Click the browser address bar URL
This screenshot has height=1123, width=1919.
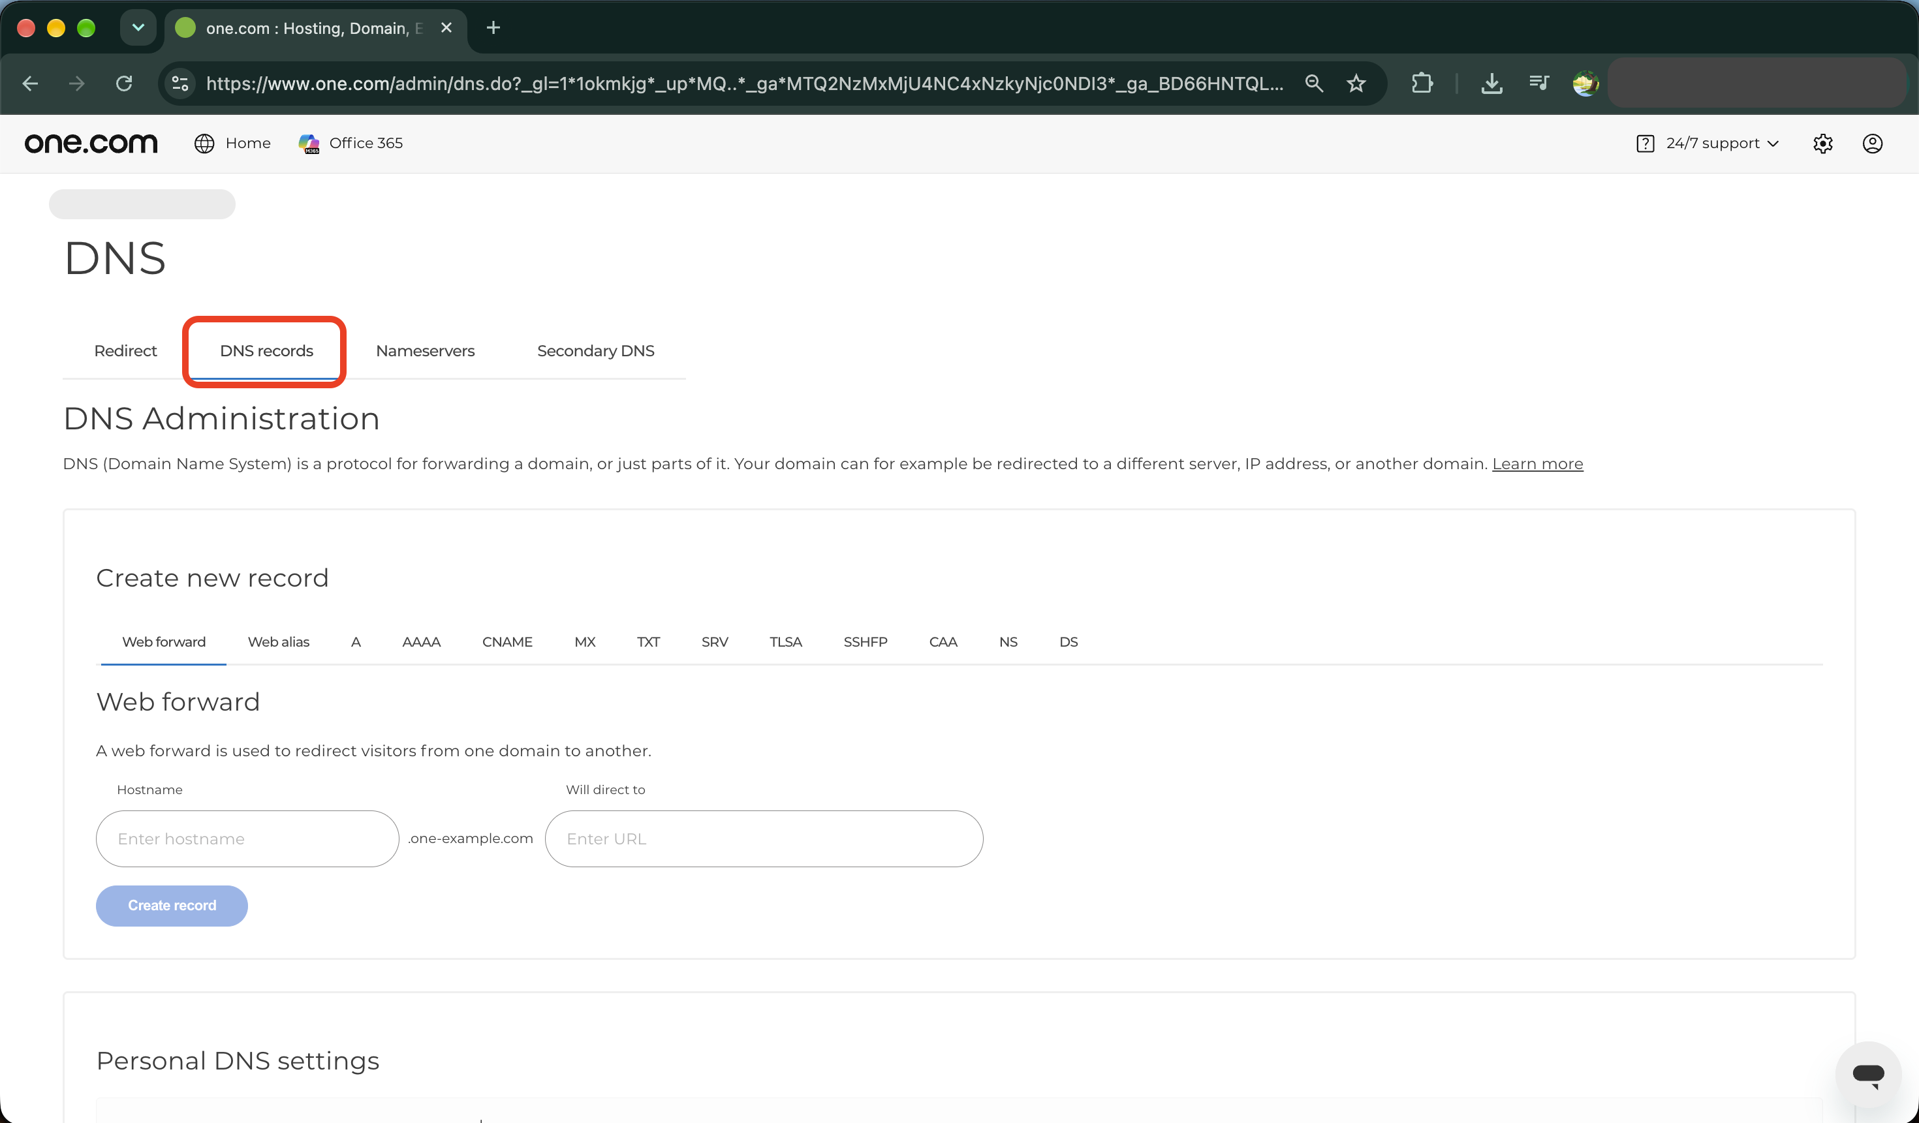745,83
